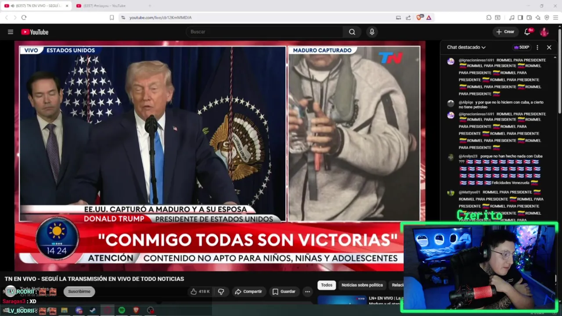Click the Crear button
This screenshot has height=316, width=562.
[505, 32]
